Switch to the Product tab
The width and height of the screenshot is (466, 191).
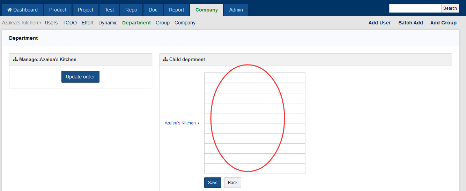pos(58,10)
